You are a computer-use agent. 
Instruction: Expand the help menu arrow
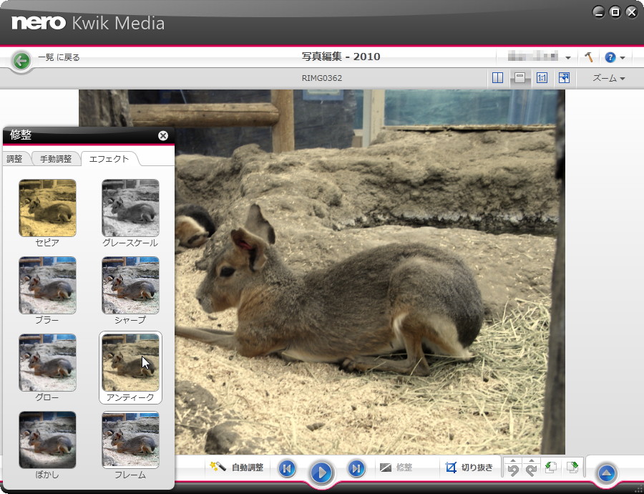(623, 58)
